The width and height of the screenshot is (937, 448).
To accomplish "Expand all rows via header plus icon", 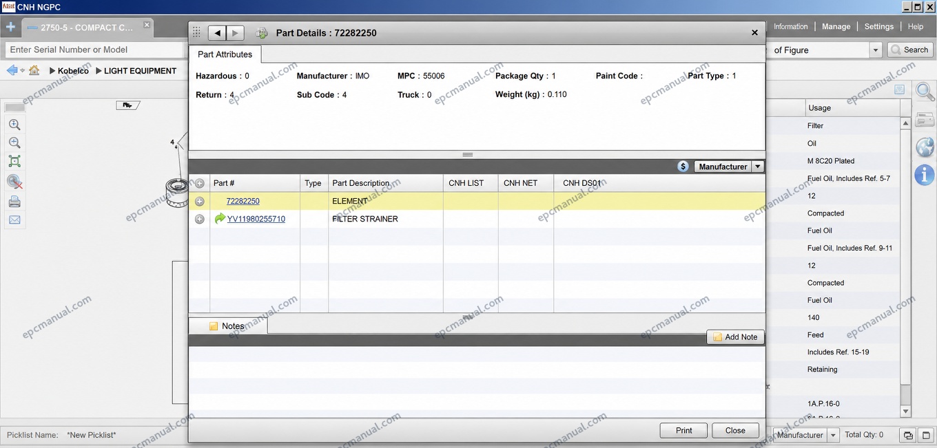I will (x=200, y=184).
